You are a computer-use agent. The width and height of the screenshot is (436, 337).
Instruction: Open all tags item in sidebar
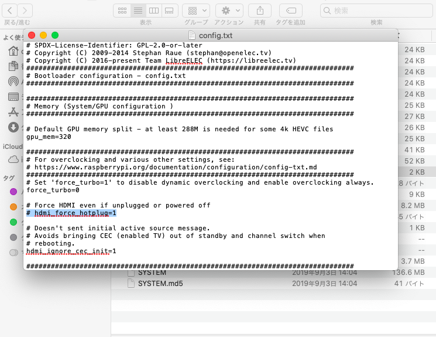[13, 253]
